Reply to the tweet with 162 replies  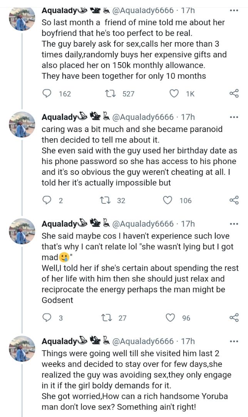(x=47, y=93)
